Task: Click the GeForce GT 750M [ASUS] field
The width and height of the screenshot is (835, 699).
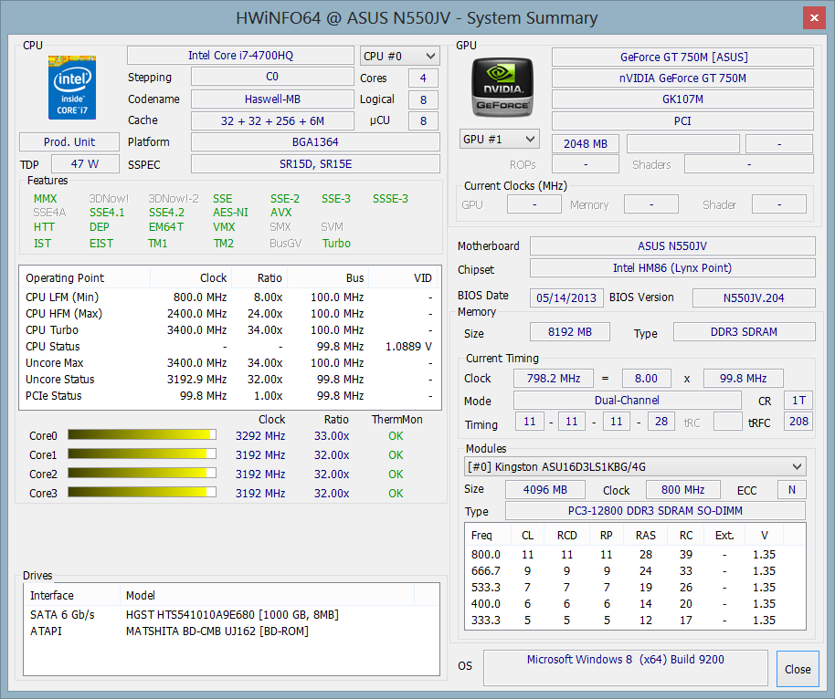Action: (x=682, y=57)
